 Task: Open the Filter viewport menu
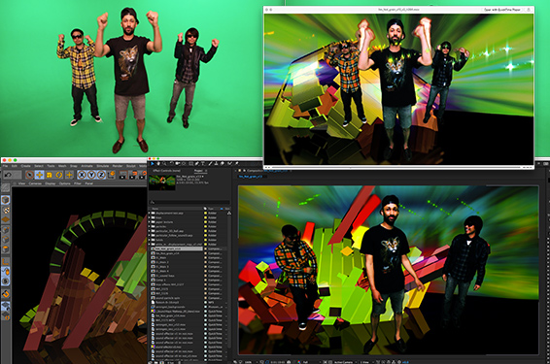[x=78, y=183]
